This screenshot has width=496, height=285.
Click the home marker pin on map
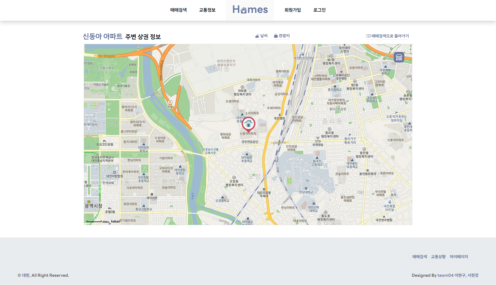[x=249, y=124]
